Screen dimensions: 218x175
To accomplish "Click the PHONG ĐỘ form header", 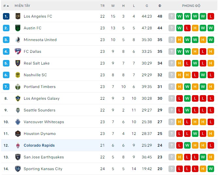I will coord(191,6).
